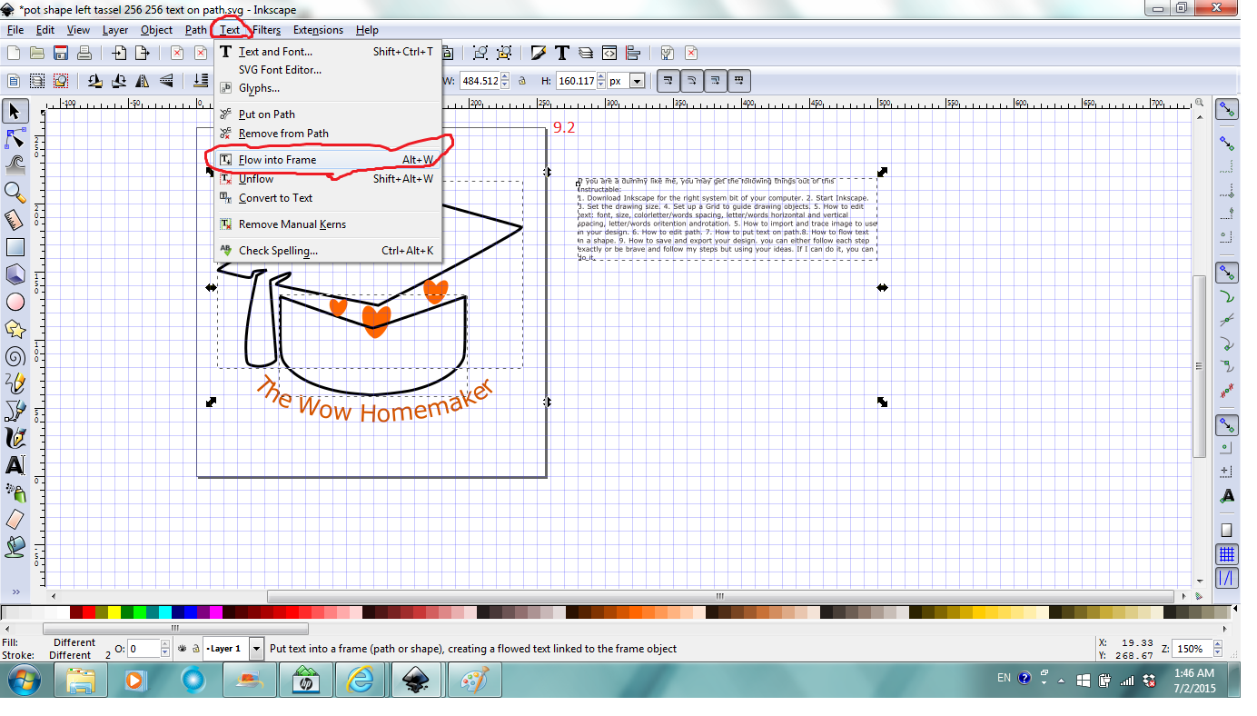The image size is (1257, 716).
Task: Click horizontal canvas scrollbar
Action: pyautogui.click(x=720, y=597)
